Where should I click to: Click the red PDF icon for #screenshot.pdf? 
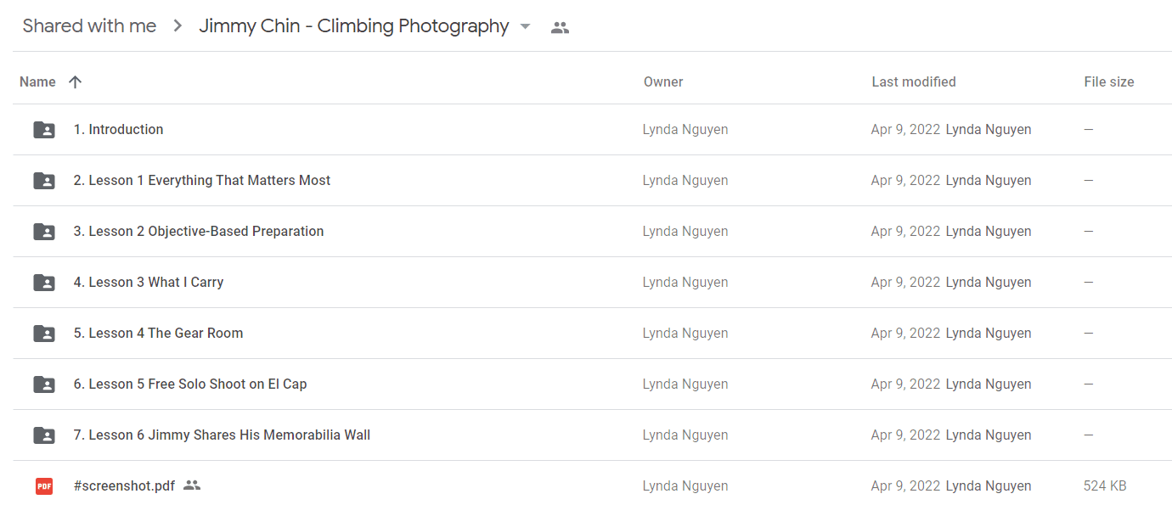pyautogui.click(x=44, y=486)
